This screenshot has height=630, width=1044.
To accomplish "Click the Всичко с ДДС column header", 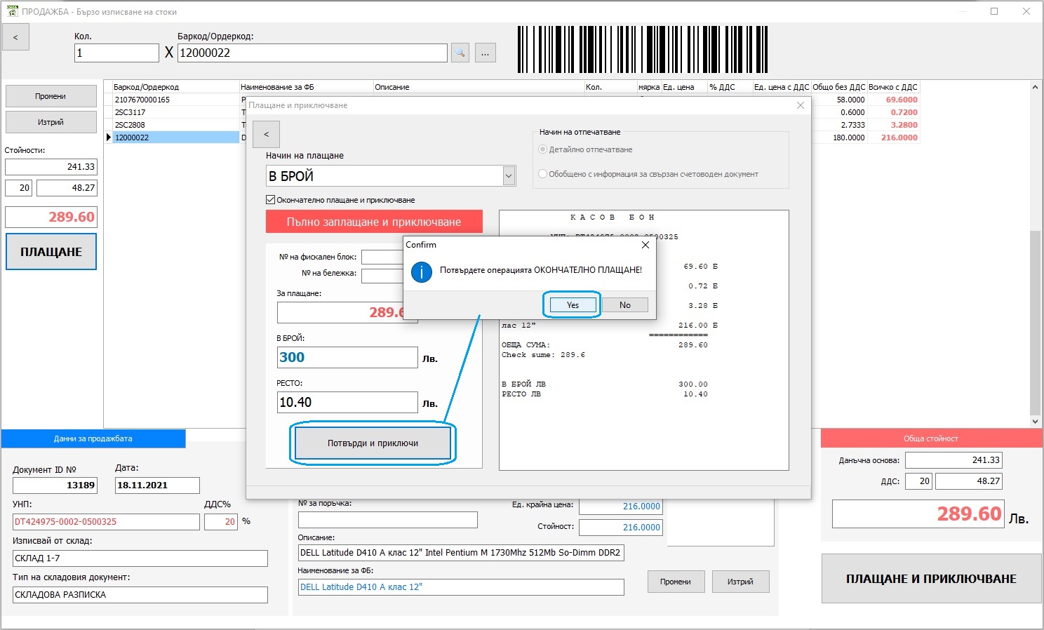I will 893,87.
